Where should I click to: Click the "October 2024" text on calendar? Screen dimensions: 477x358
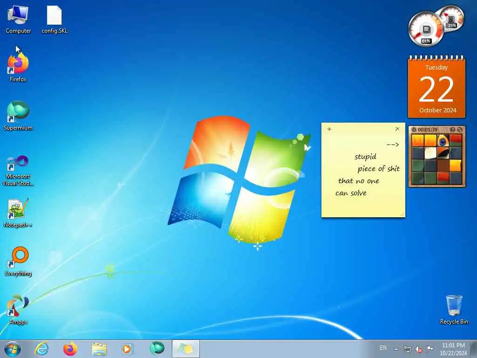[437, 110]
